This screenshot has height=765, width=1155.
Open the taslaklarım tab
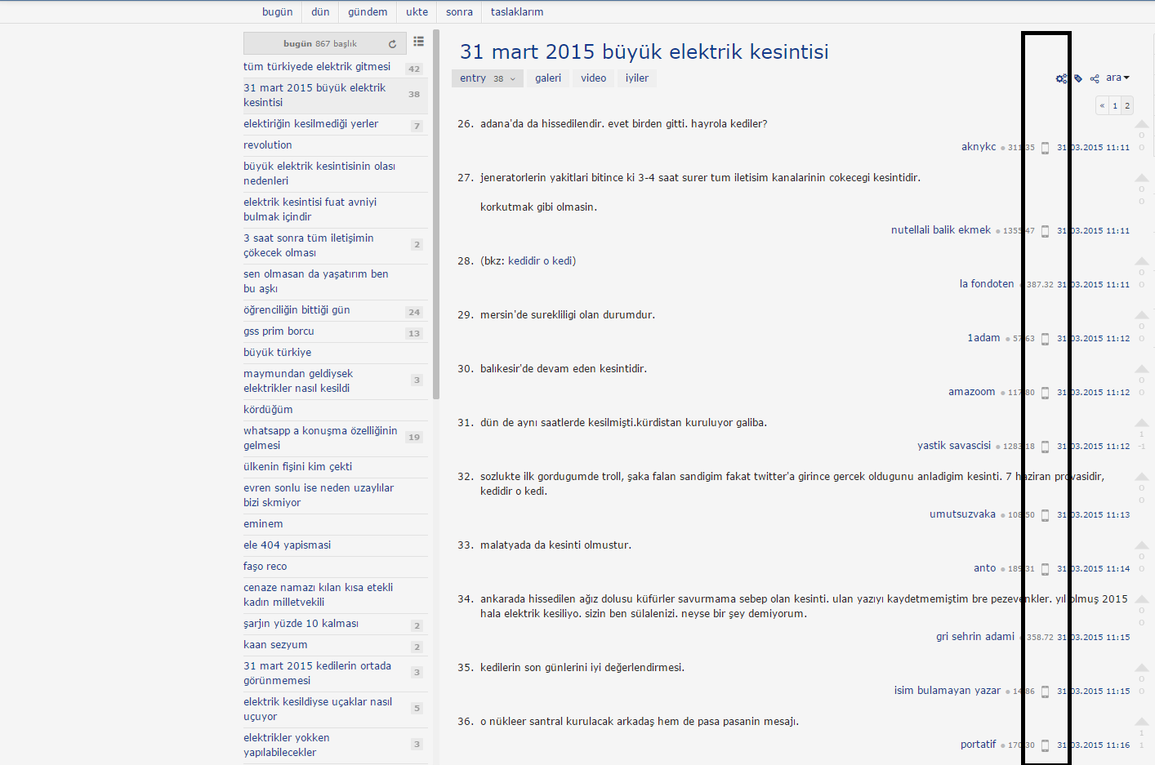(517, 12)
